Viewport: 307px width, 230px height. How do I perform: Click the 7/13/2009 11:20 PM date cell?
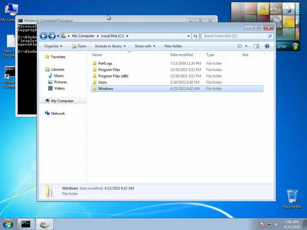tap(185, 63)
